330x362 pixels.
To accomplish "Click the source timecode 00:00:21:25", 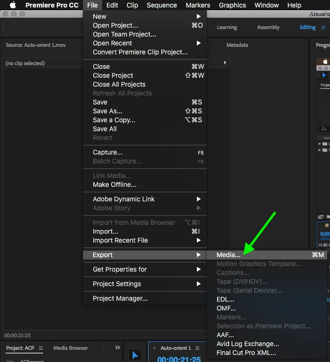I will [x=17, y=335].
